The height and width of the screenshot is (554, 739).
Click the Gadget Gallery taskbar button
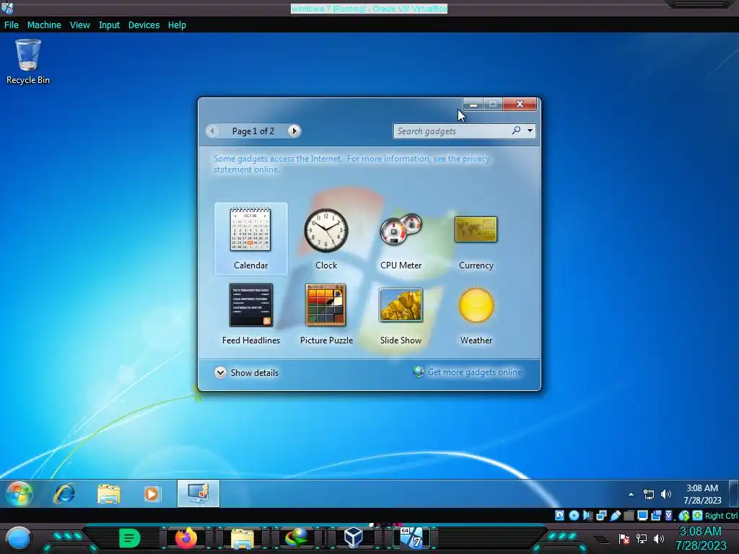(x=198, y=493)
